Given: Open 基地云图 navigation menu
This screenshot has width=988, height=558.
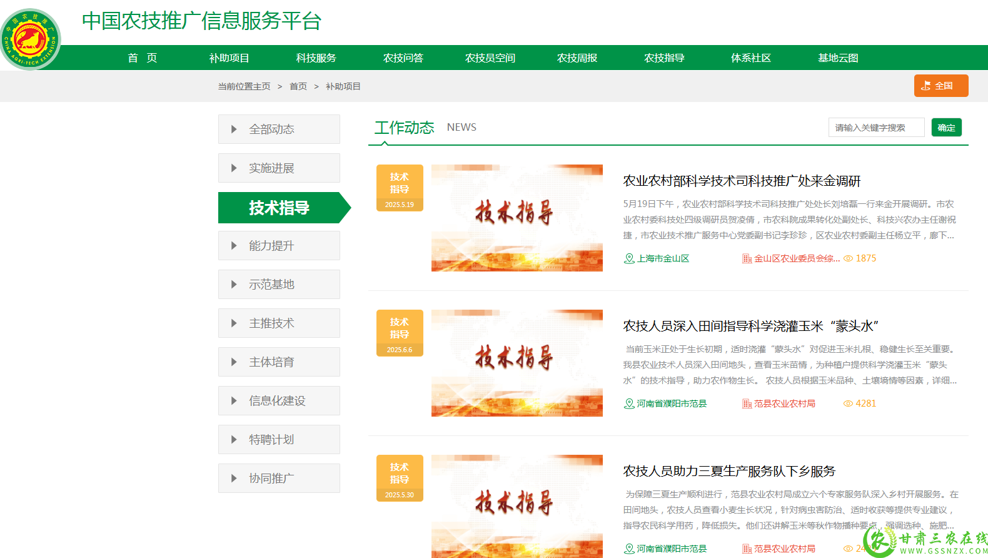Looking at the screenshot, I should [x=838, y=58].
